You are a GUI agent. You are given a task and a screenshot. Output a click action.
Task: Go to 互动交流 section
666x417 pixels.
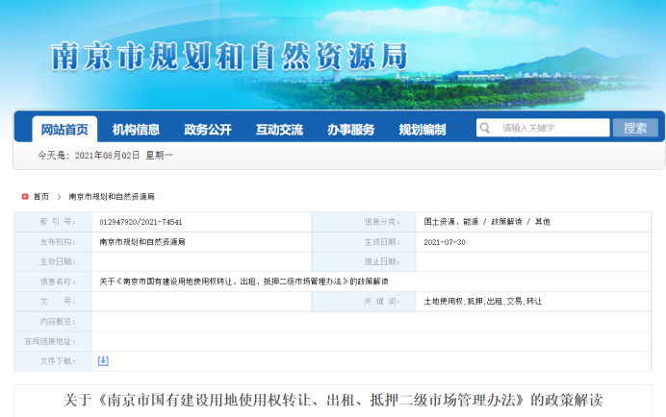(x=279, y=130)
